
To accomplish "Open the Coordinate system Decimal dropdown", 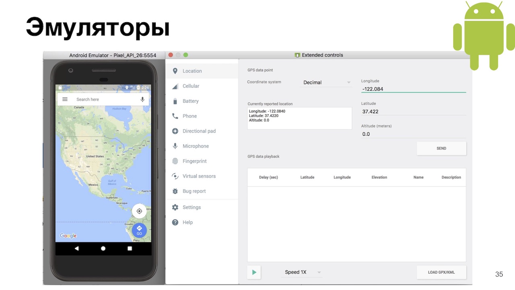I will pyautogui.click(x=326, y=82).
